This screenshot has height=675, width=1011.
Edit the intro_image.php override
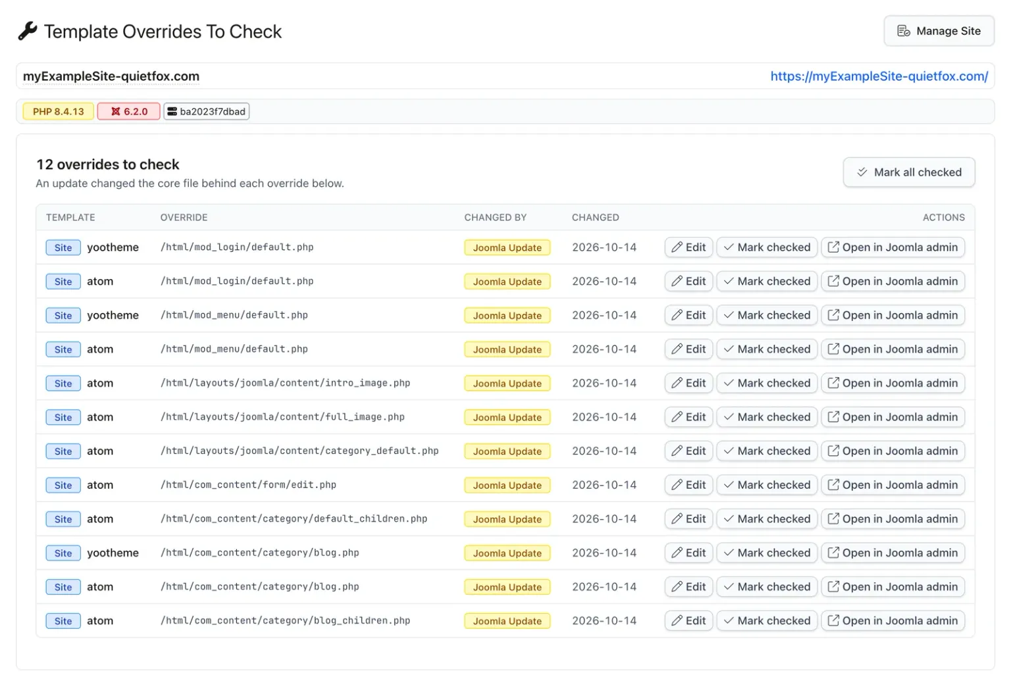tap(688, 384)
